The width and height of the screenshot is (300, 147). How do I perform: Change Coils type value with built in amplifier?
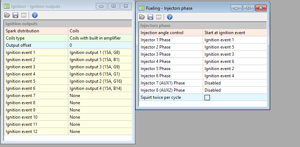pyautogui.click(x=100, y=38)
